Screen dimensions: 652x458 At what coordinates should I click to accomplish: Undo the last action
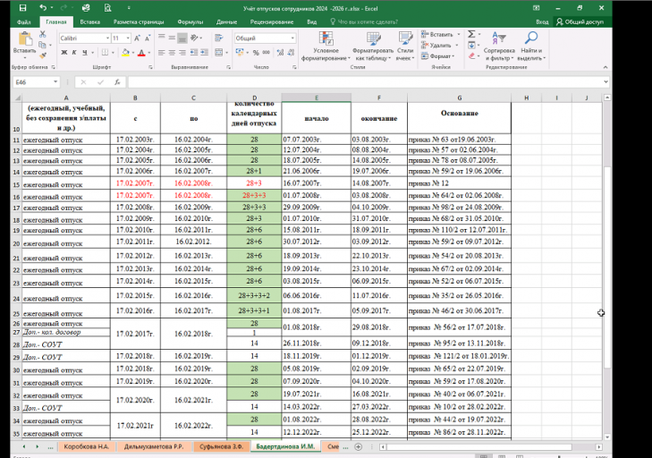[x=43, y=8]
